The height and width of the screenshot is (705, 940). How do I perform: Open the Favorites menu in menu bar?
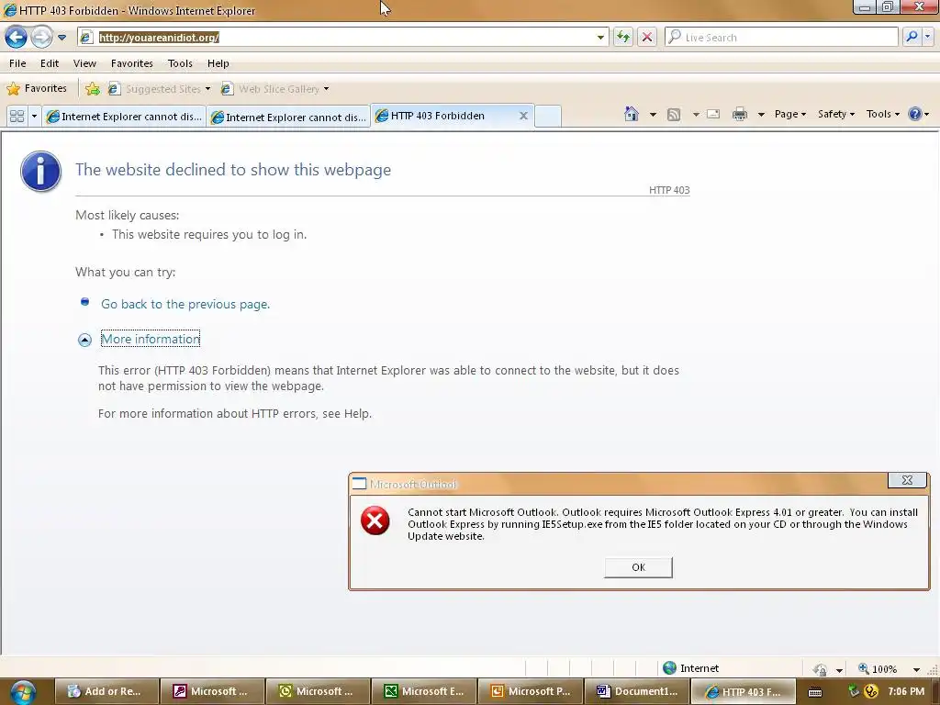tap(132, 63)
